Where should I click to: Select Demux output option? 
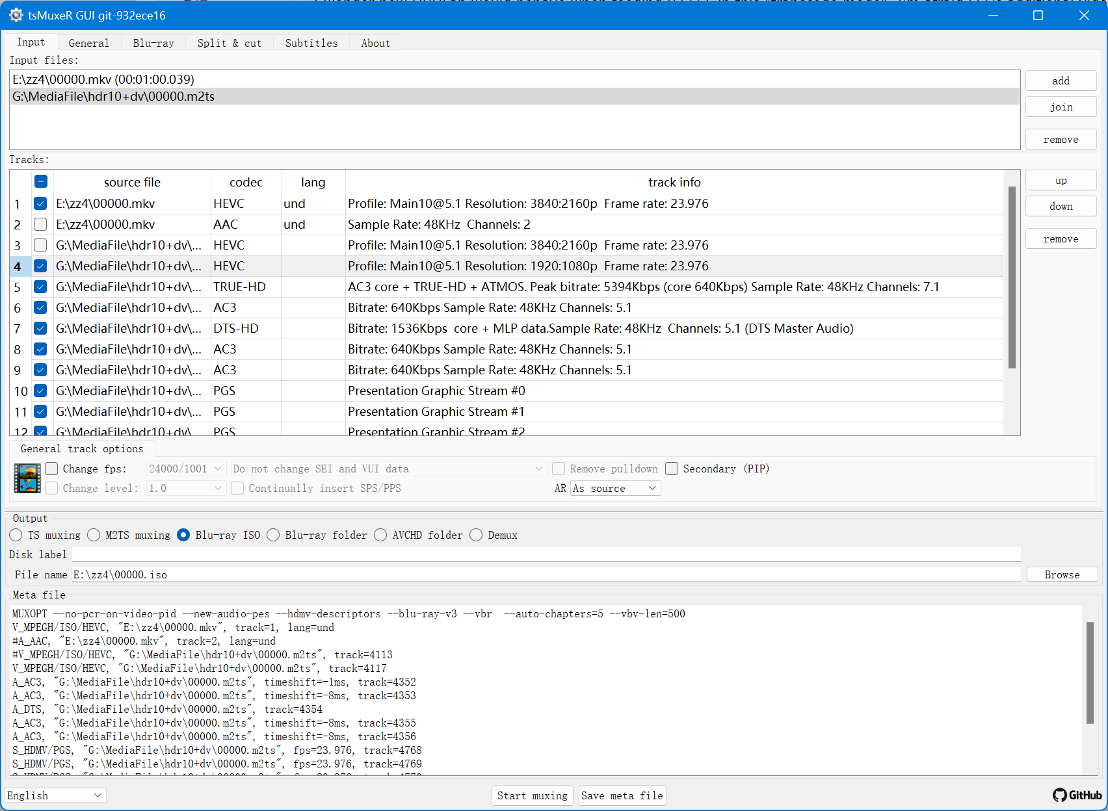[x=477, y=535]
